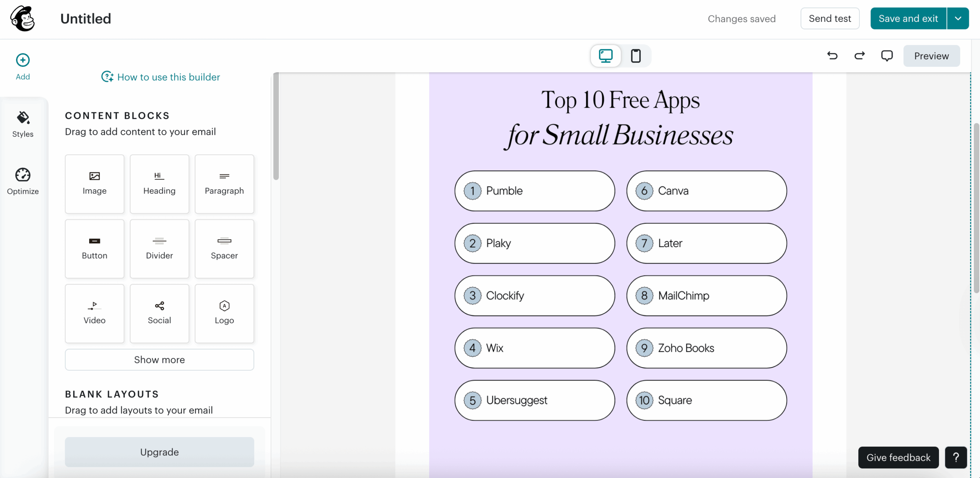Select the Top 10 Free Apps heading
980x478 pixels.
click(620, 100)
